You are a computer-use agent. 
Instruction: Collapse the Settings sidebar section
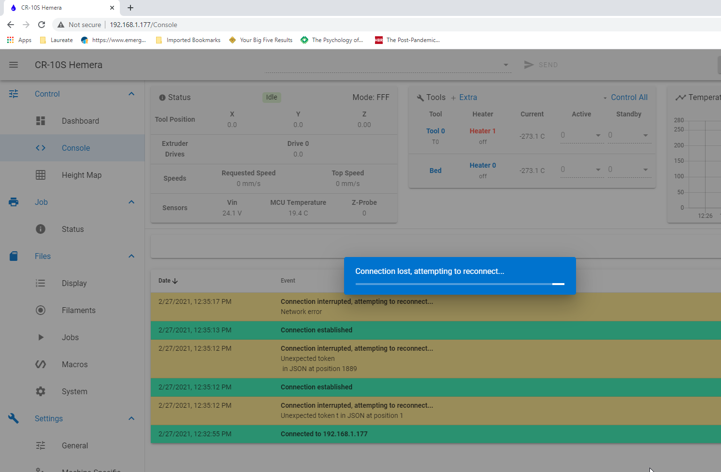click(131, 418)
